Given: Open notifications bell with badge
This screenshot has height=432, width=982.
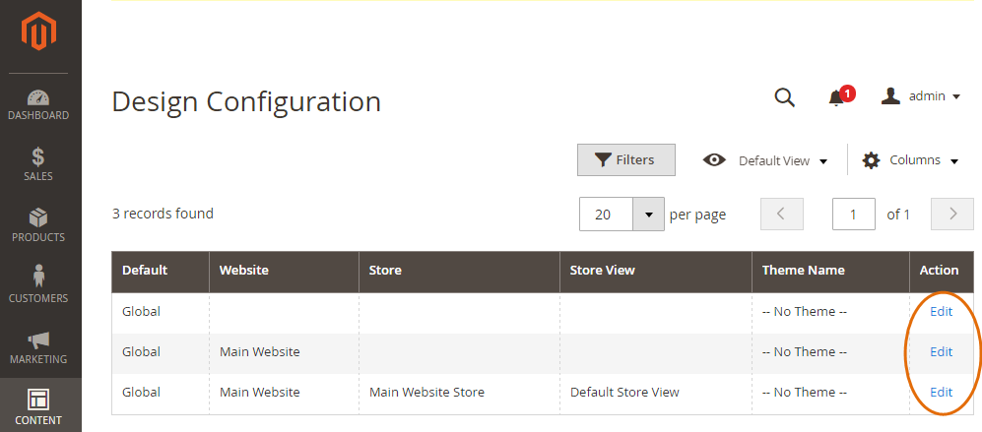Looking at the screenshot, I should [x=838, y=96].
